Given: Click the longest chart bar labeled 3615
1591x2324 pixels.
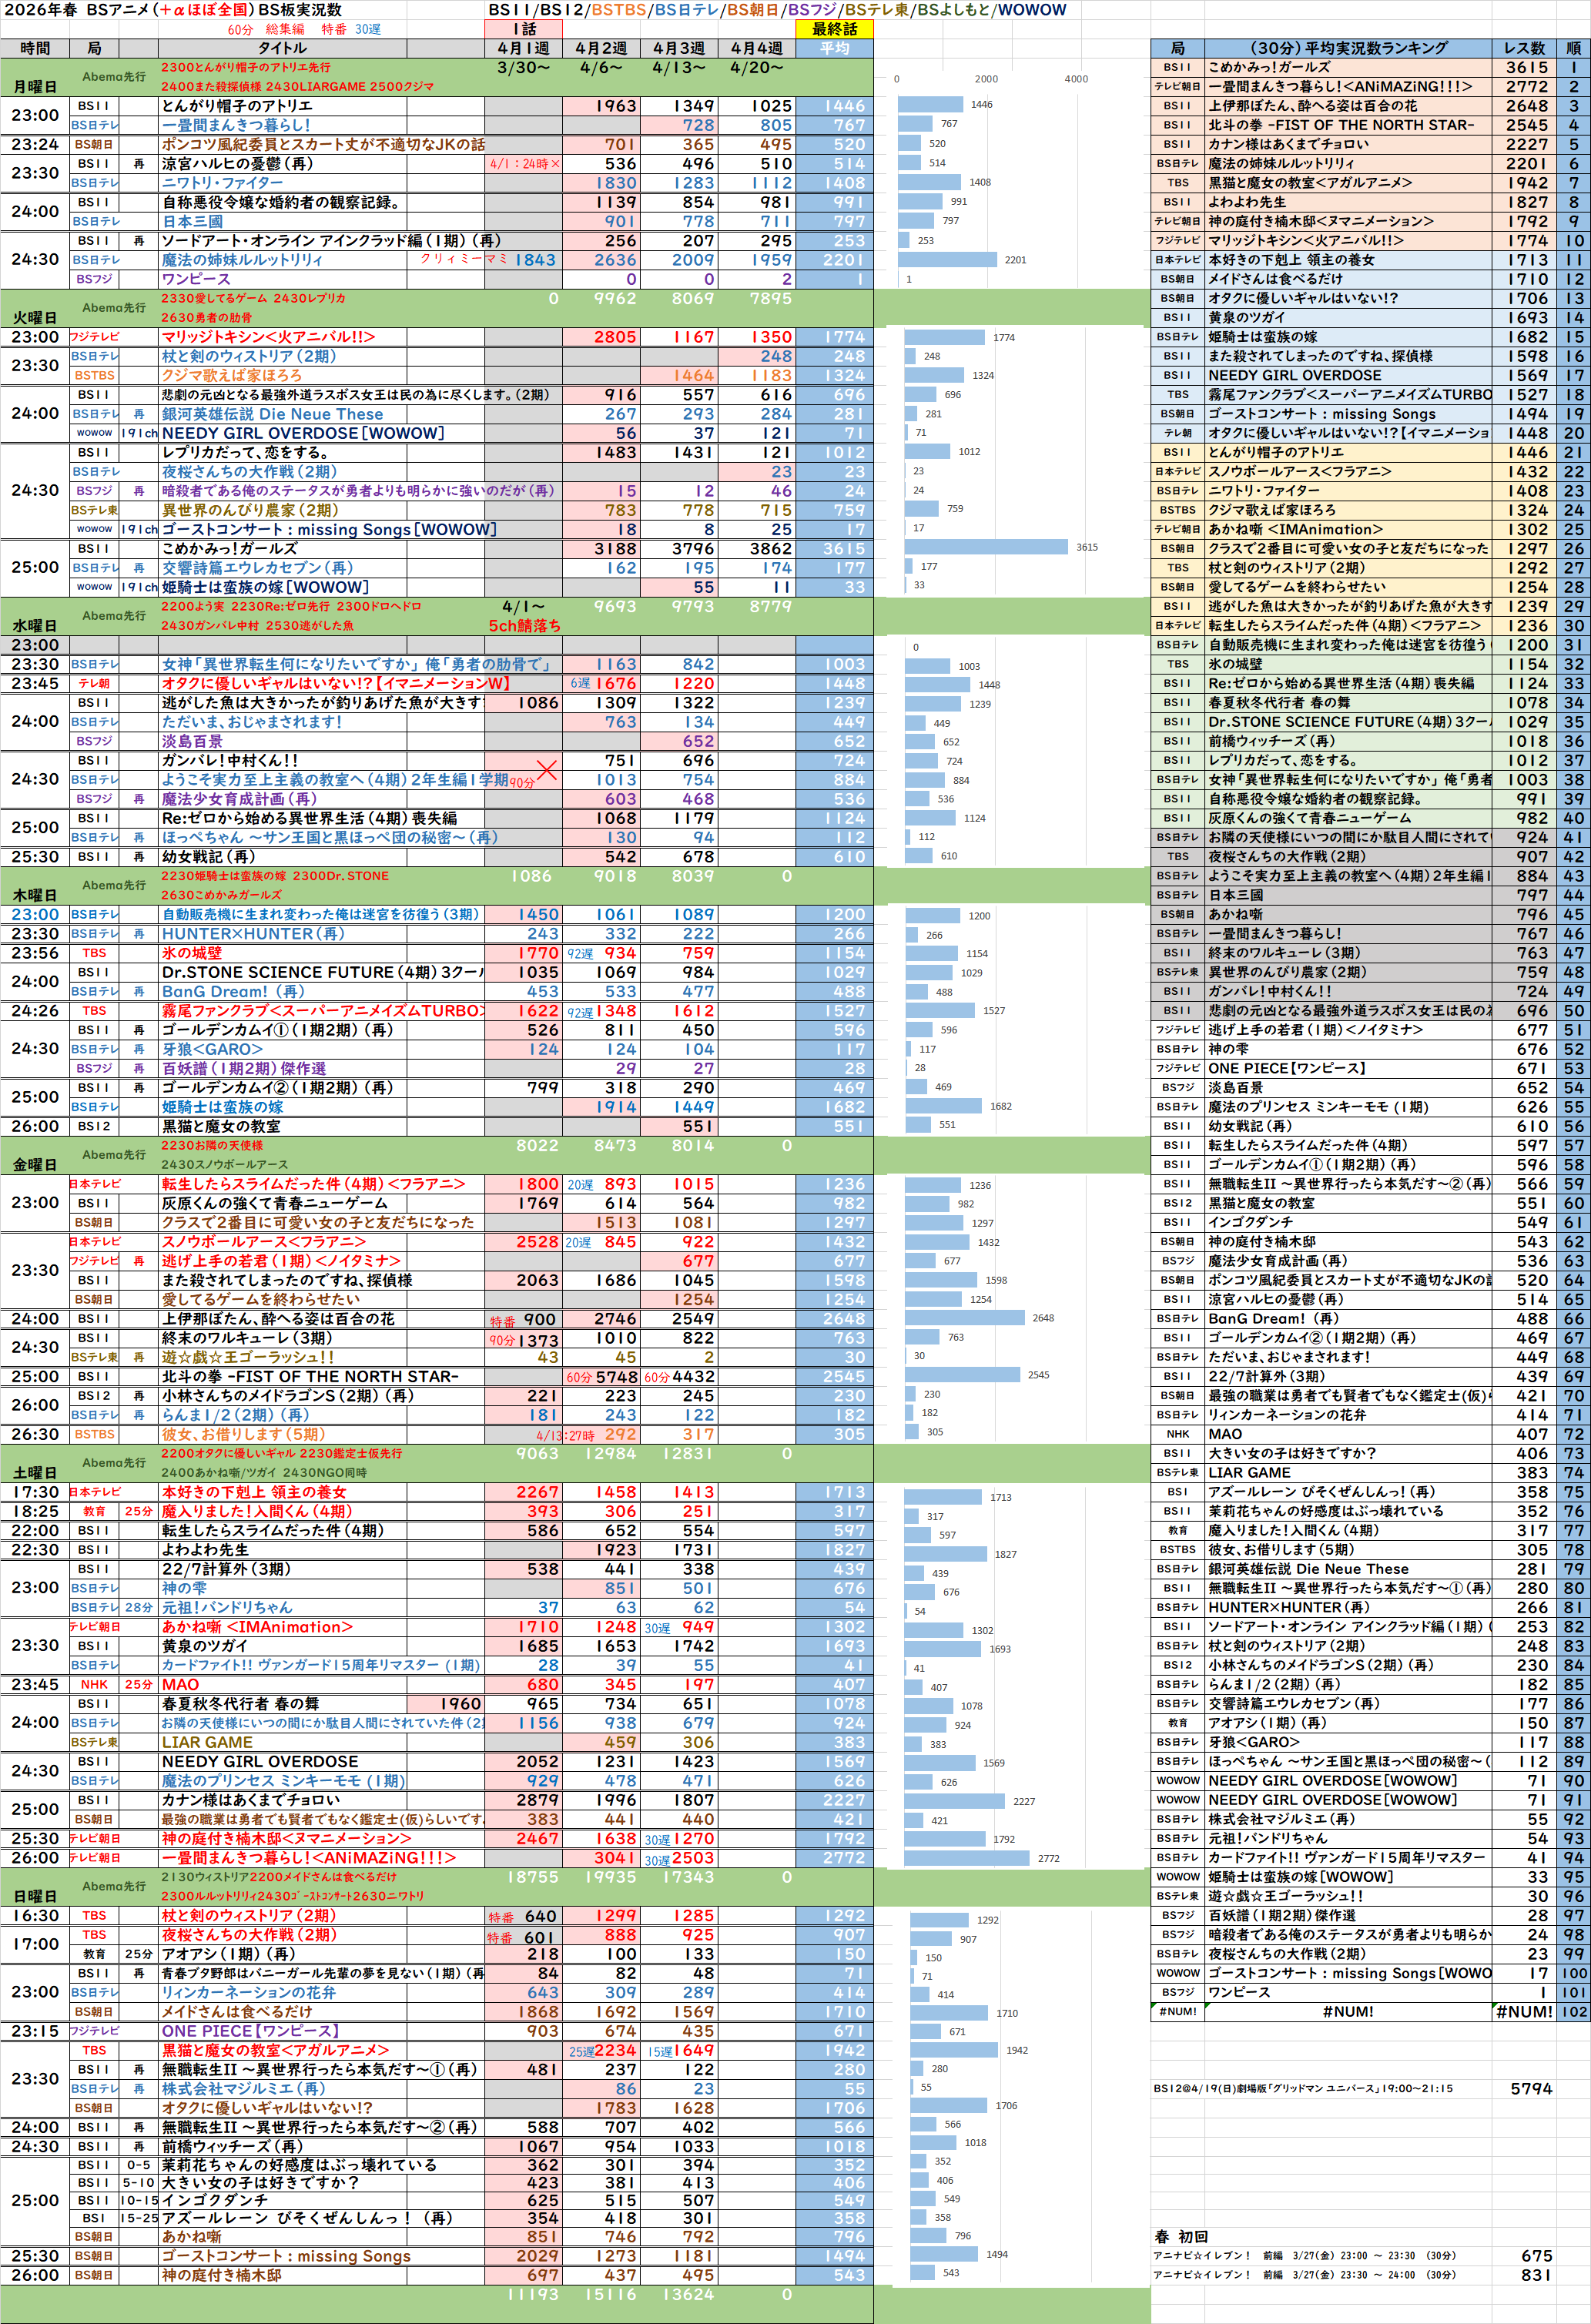Looking at the screenshot, I should pos(986,548).
